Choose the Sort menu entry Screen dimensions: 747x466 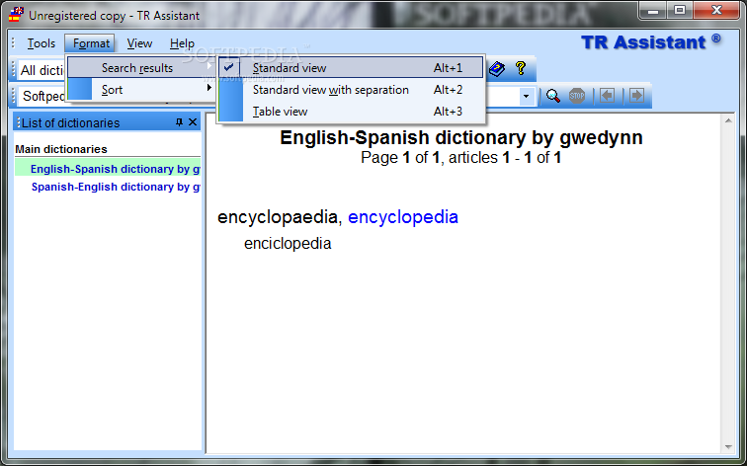141,90
